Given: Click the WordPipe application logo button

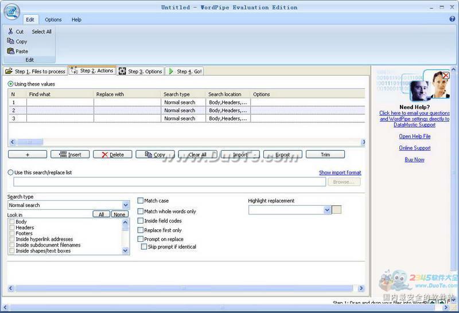Looking at the screenshot, I should pyautogui.click(x=11, y=11).
